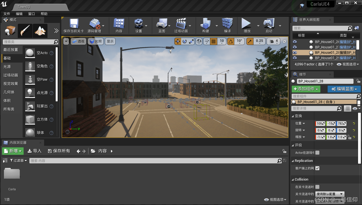362x205 pixels.
Task: Click the green Add New (新增) button
Action: click(13, 151)
